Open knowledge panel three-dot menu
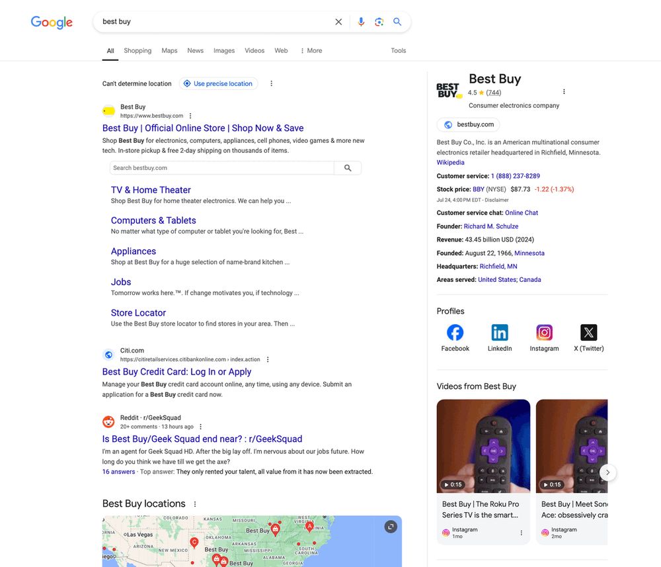 tap(564, 91)
